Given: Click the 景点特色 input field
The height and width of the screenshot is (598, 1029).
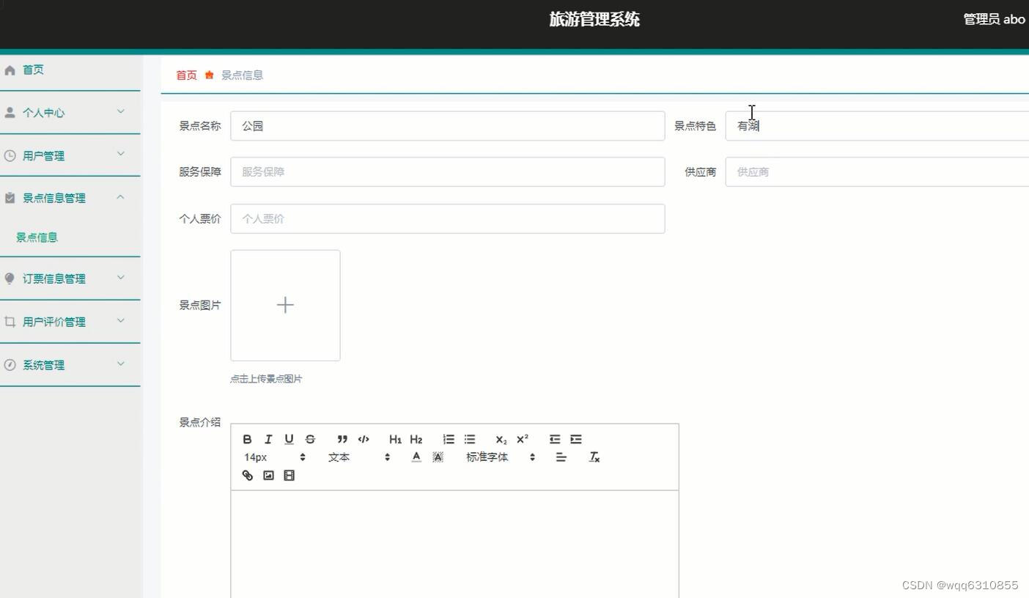Looking at the screenshot, I should (x=877, y=126).
